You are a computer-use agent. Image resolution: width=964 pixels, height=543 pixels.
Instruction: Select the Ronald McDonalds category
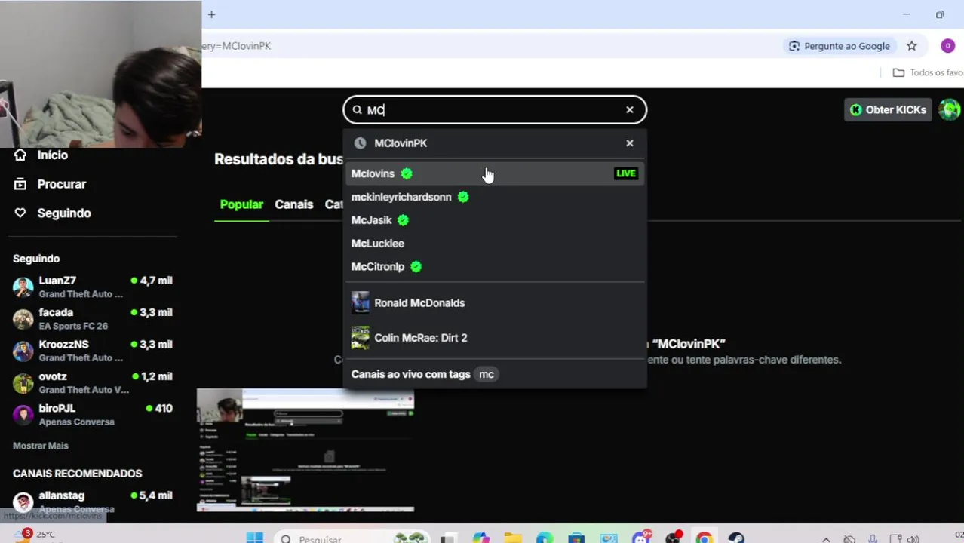pos(495,303)
